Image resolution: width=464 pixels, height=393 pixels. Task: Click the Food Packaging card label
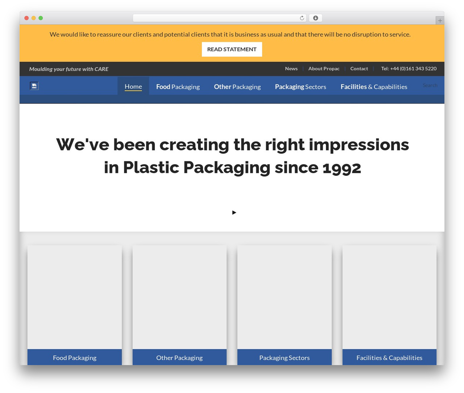pos(75,357)
